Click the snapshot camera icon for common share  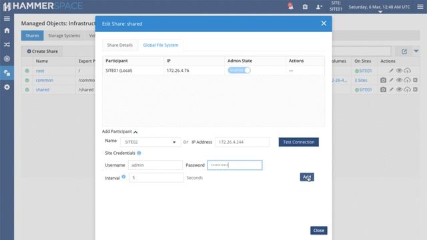click(383, 80)
